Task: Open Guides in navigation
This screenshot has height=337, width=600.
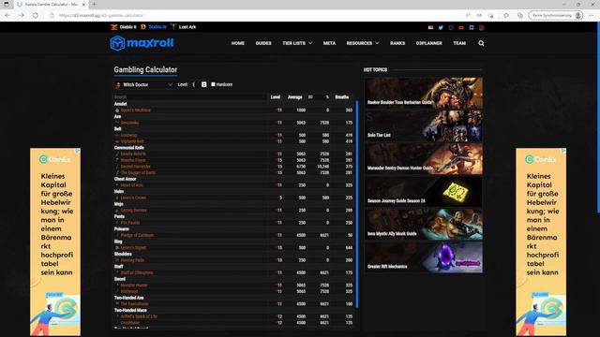Action: coord(263,43)
